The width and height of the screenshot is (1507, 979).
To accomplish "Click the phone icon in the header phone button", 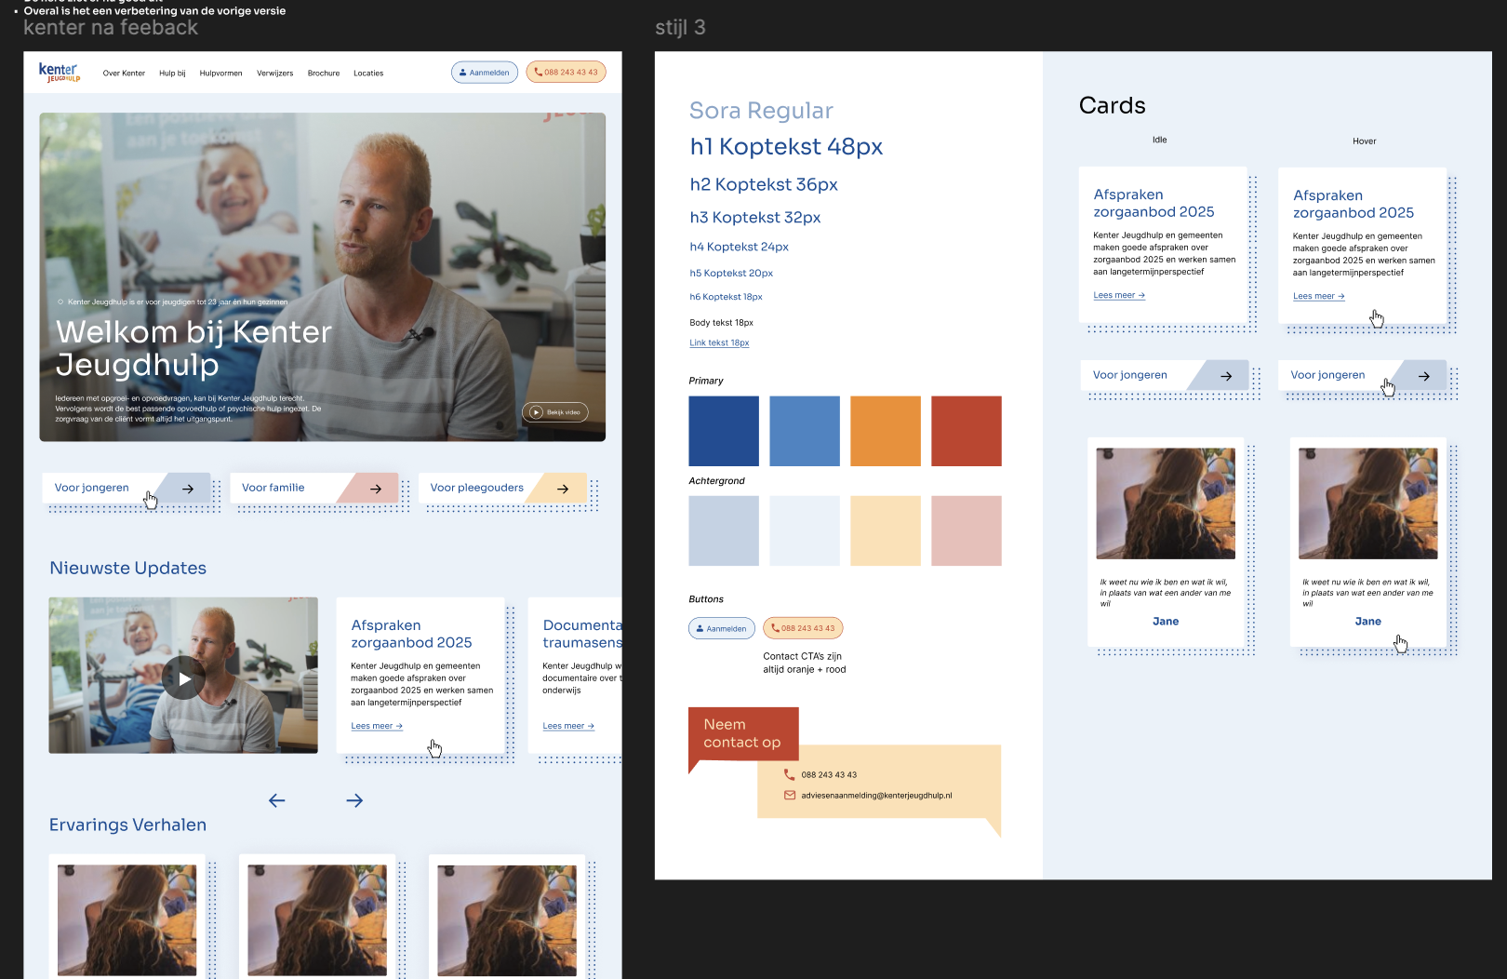I will point(538,72).
